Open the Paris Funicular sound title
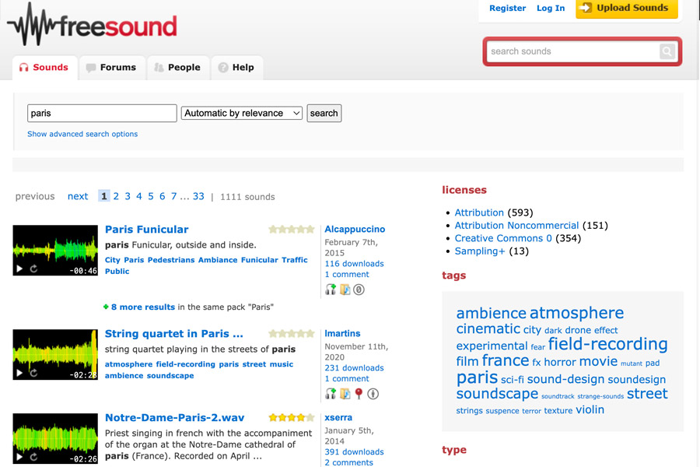700x467 pixels. pyautogui.click(x=147, y=230)
